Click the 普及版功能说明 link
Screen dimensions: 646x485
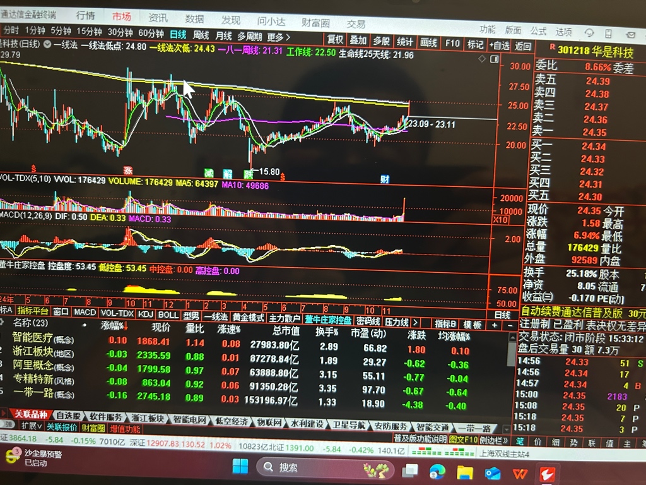coord(420,438)
